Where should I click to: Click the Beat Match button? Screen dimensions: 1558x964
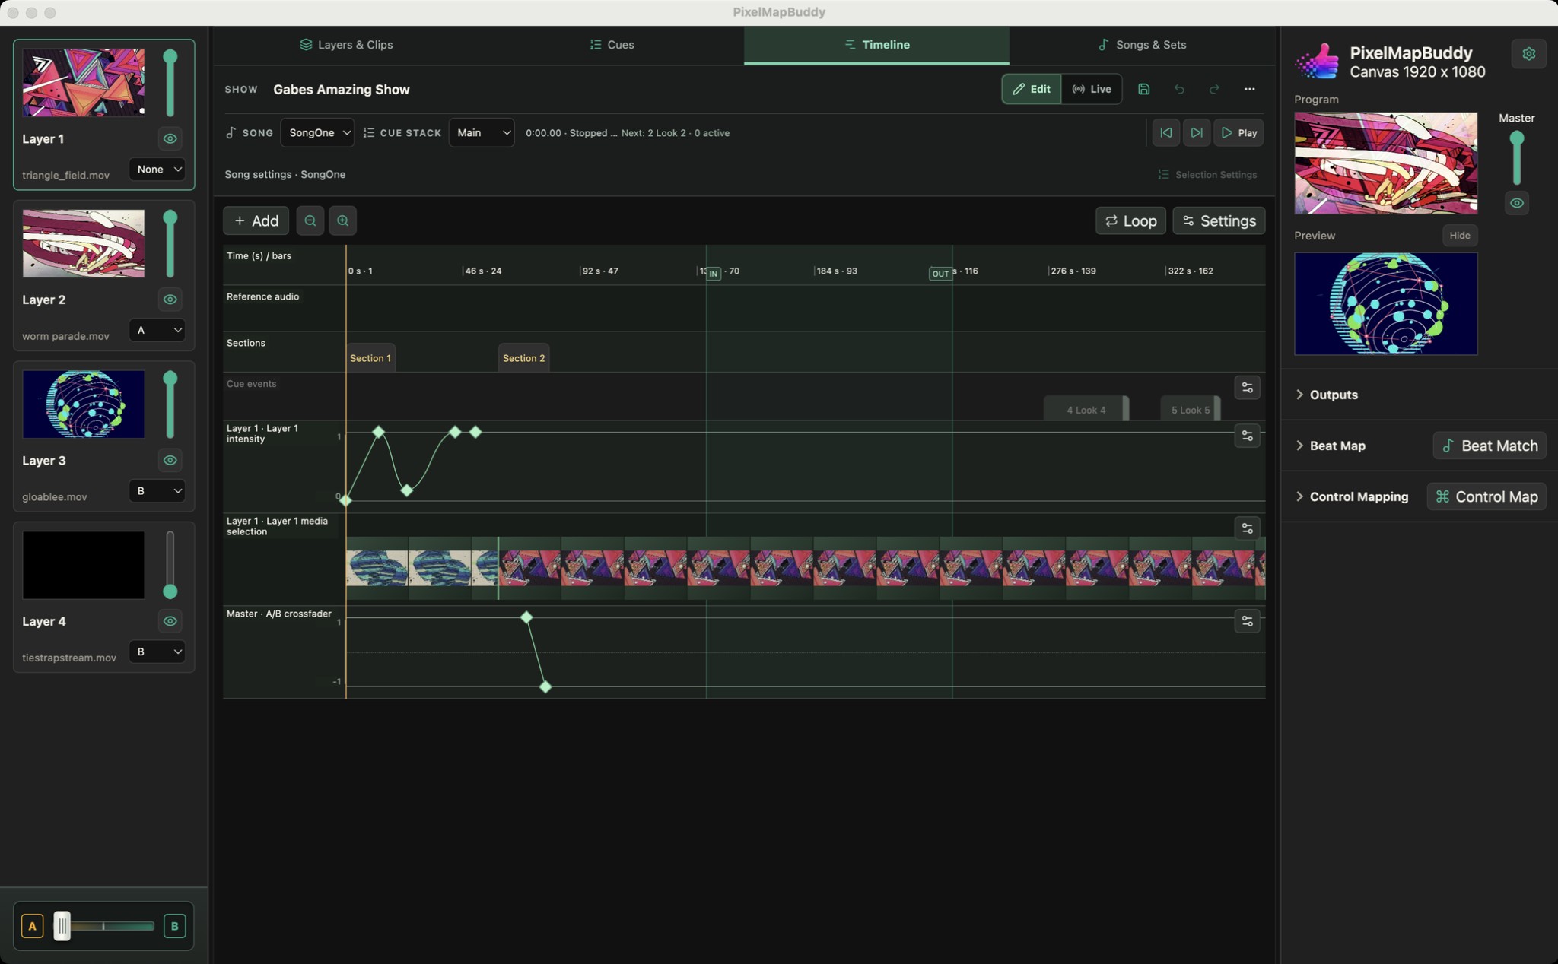1490,446
